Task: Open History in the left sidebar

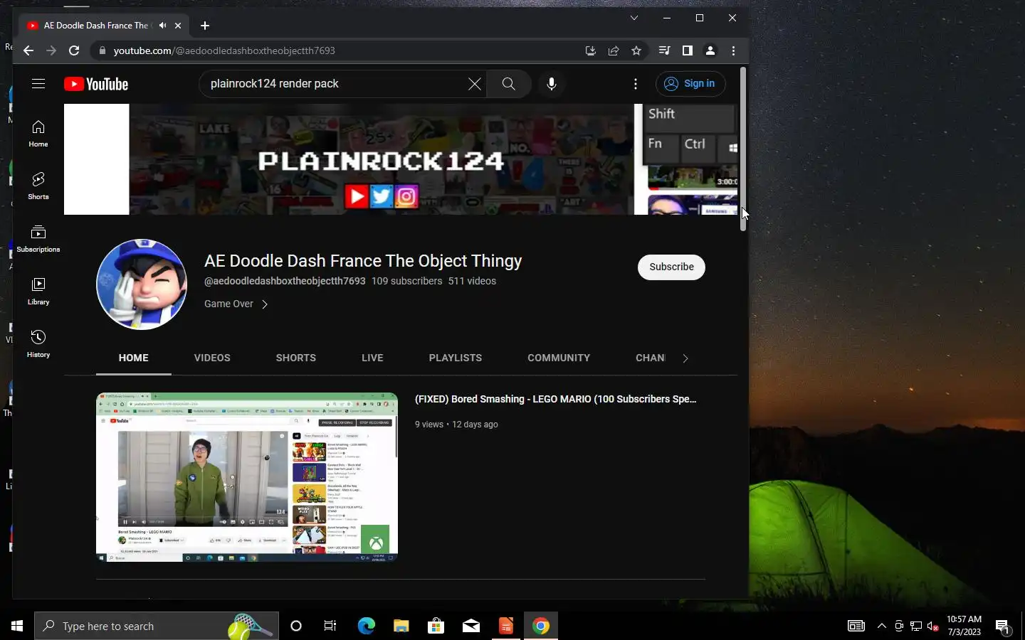Action: coord(38,344)
